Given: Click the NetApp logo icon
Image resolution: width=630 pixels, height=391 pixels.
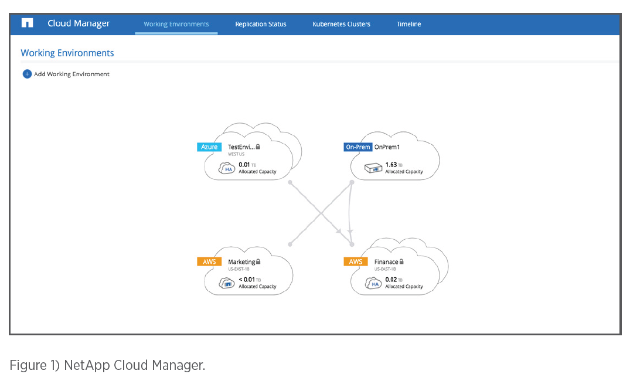Looking at the screenshot, I should pyautogui.click(x=27, y=23).
